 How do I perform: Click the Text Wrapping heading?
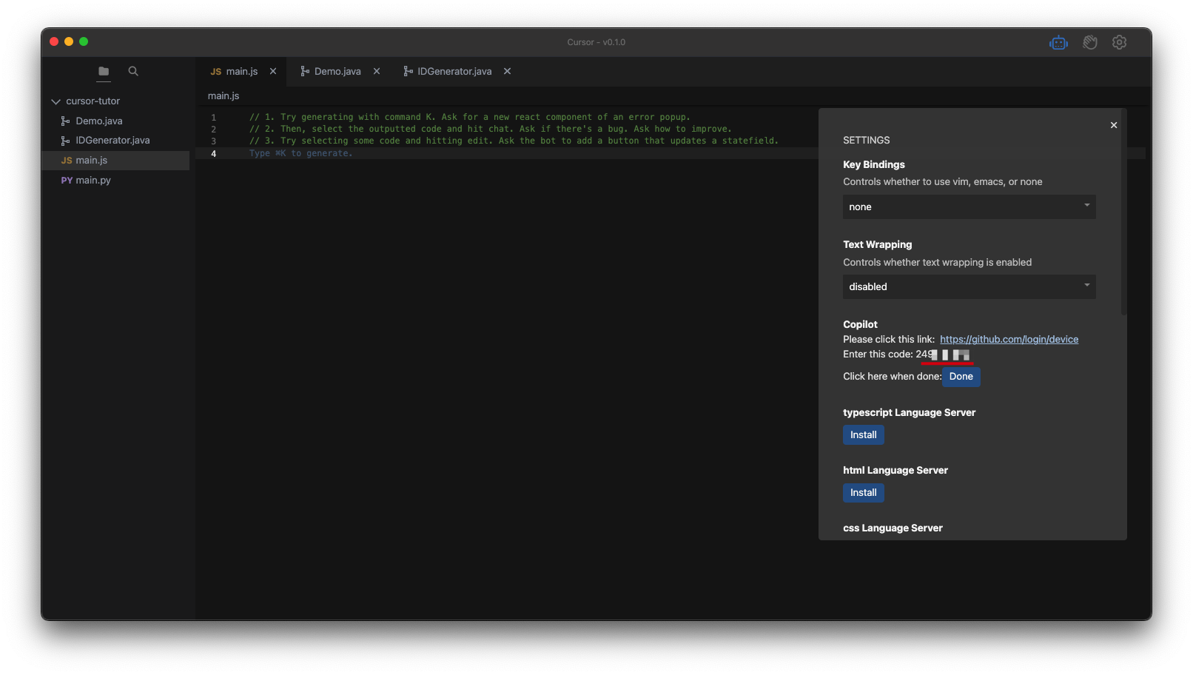877,244
